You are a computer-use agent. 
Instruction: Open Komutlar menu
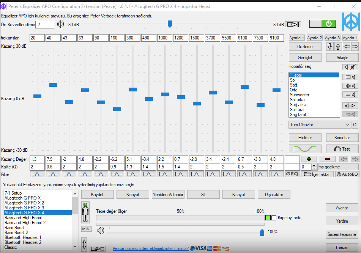(x=342, y=138)
